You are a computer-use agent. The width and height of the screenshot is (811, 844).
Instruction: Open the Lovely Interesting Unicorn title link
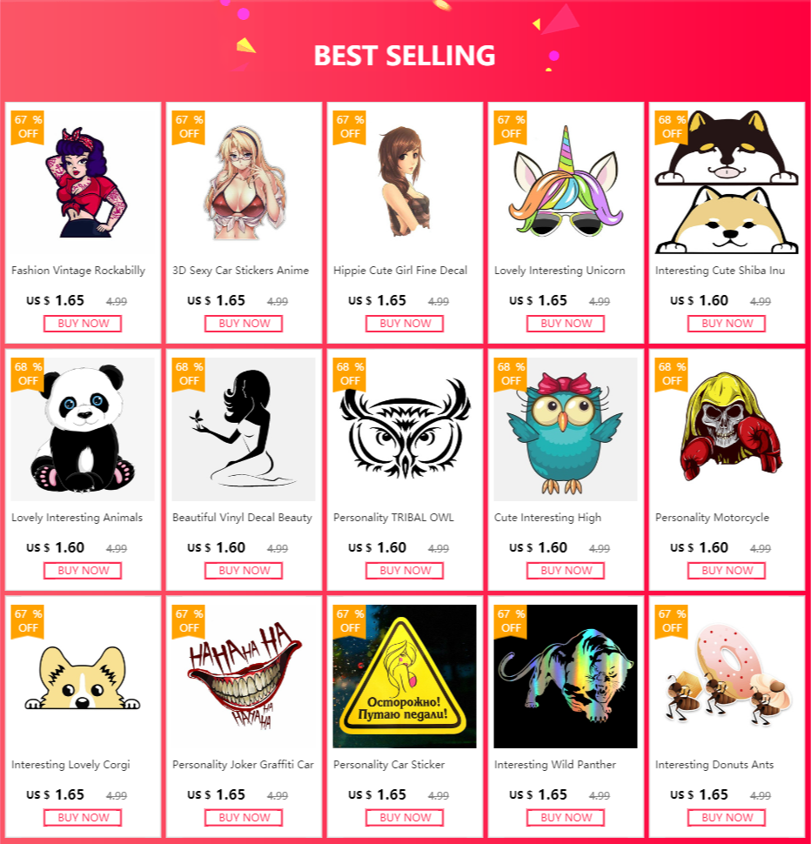click(x=560, y=271)
